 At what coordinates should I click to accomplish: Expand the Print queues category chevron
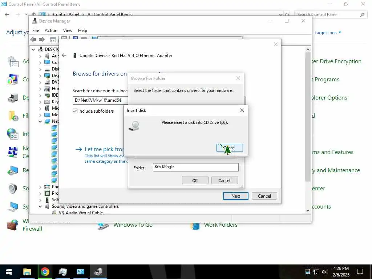(40, 187)
